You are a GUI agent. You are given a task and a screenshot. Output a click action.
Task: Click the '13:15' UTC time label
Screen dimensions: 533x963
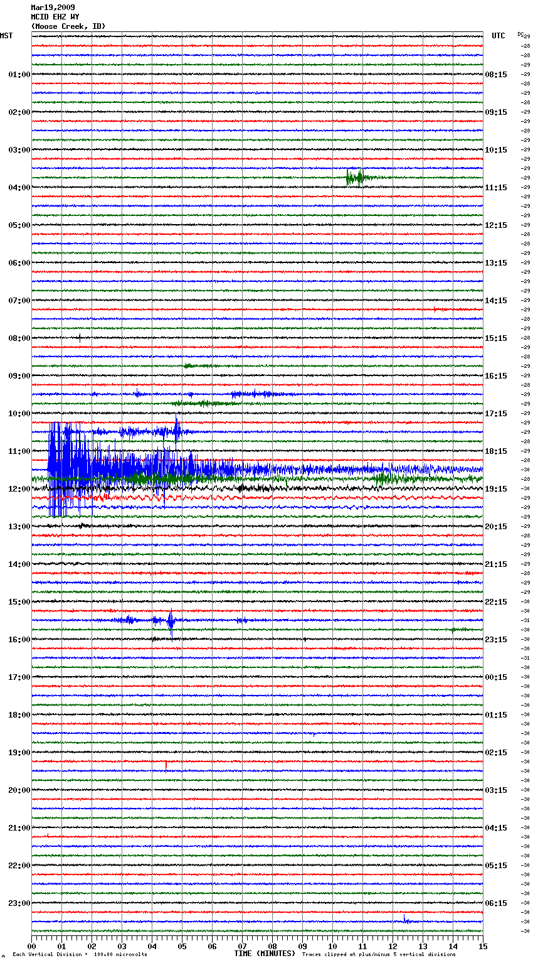(496, 263)
